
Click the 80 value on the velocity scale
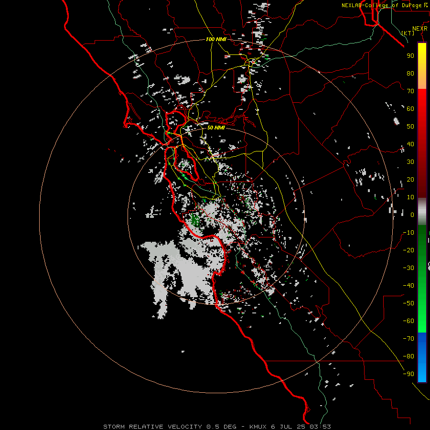[x=410, y=73]
